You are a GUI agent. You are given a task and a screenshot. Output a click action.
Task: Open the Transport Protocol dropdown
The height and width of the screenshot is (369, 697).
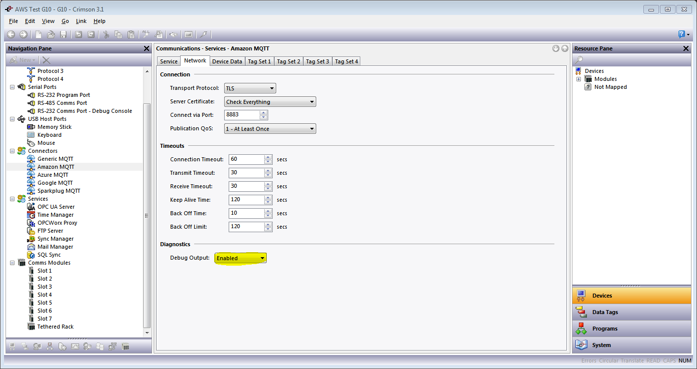pyautogui.click(x=250, y=88)
